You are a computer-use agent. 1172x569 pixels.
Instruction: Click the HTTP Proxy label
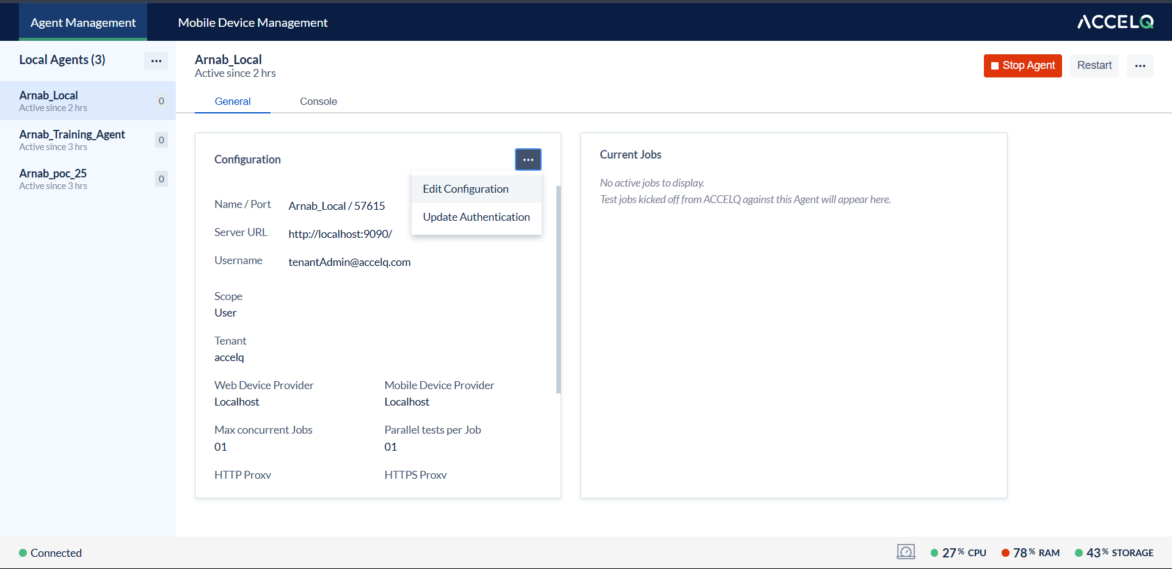coord(242,475)
